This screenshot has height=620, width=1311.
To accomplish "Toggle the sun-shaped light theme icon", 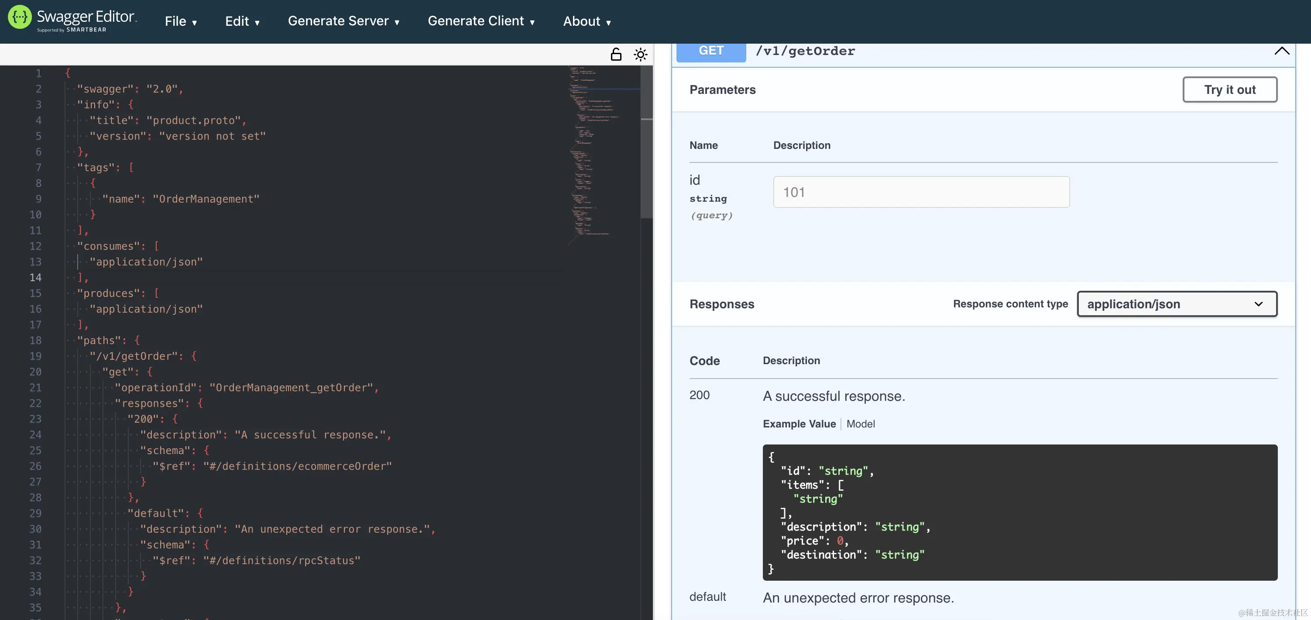I will [x=640, y=55].
